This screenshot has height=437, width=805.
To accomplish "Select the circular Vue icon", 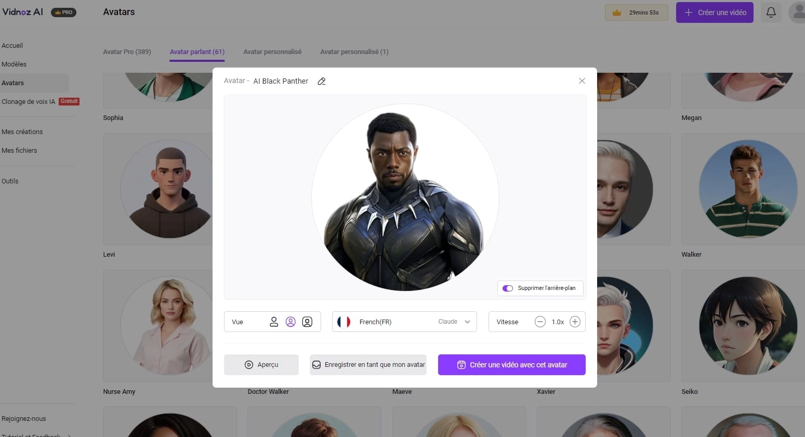I will (291, 322).
